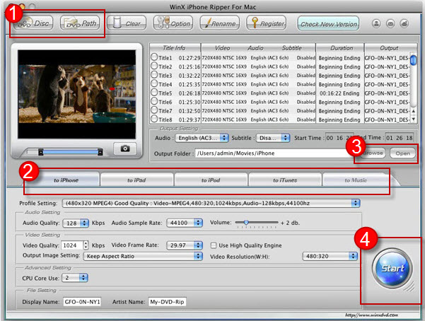Clear the title list

click(127, 23)
